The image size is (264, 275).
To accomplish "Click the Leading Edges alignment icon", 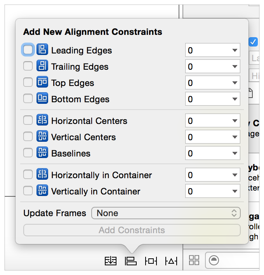I will (42, 49).
